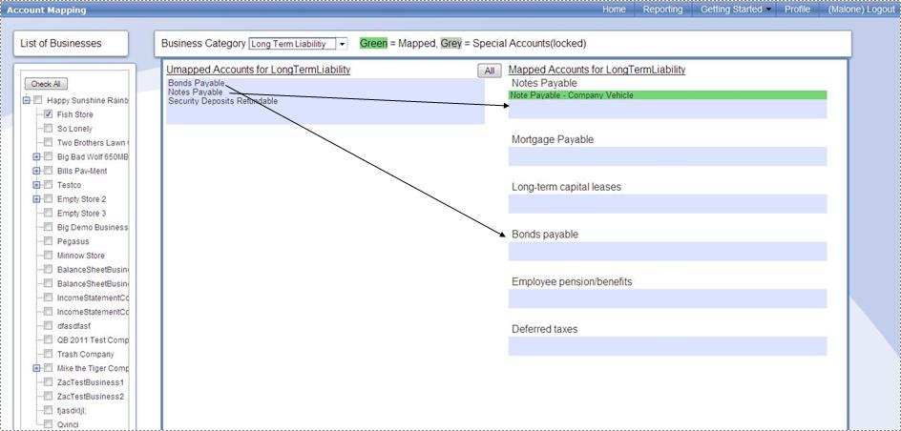Select the Bonds Payable unmapped account

(196, 83)
